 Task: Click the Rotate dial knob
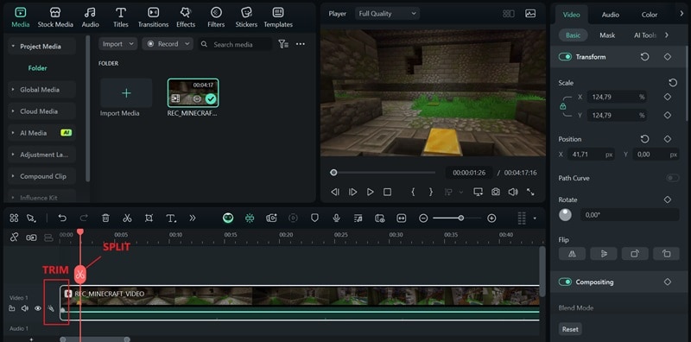[565, 215]
